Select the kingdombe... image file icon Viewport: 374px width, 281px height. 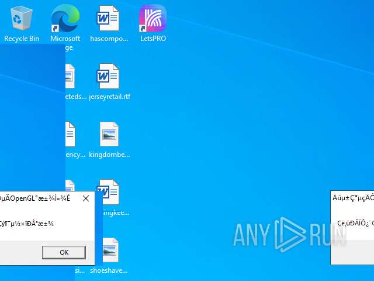click(109, 134)
